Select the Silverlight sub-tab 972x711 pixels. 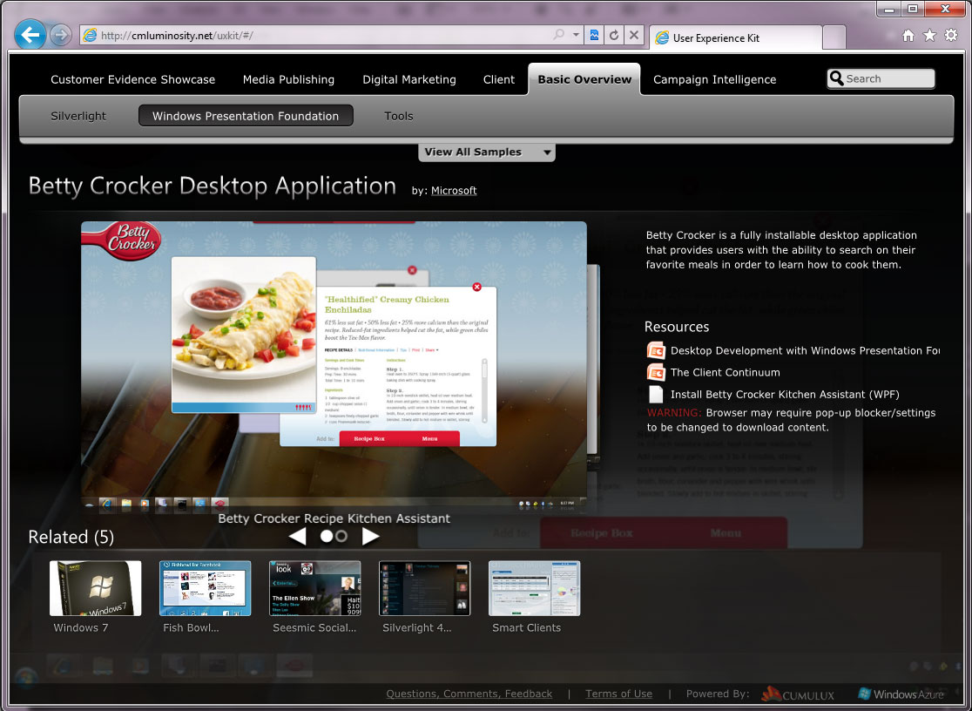click(x=78, y=116)
